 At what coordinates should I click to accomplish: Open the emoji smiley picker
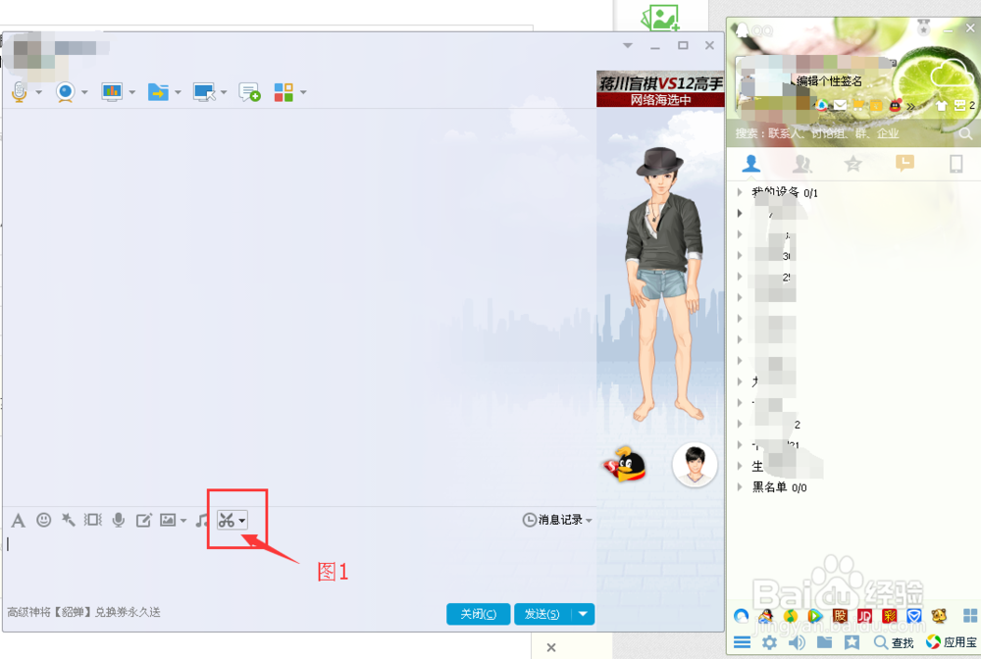tap(43, 520)
